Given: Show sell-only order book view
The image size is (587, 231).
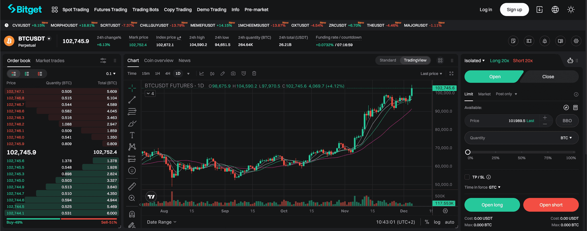Looking at the screenshot, I should coord(40,74).
